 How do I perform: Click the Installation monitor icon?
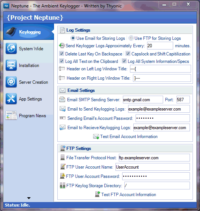click(11, 65)
